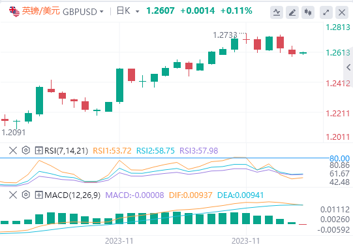Click the 1.2011 price axis label
This screenshot has height=247, width=353.
click(338, 137)
